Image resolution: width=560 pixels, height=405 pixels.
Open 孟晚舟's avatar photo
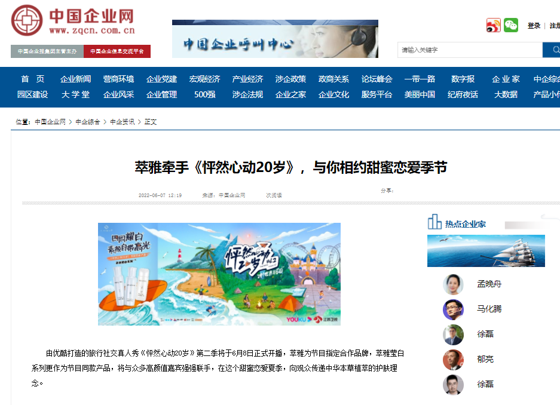(x=453, y=284)
